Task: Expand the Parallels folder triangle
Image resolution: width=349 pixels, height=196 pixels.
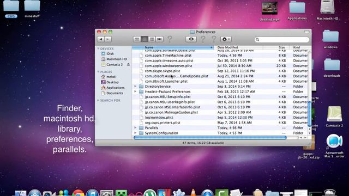Action: click(135, 127)
